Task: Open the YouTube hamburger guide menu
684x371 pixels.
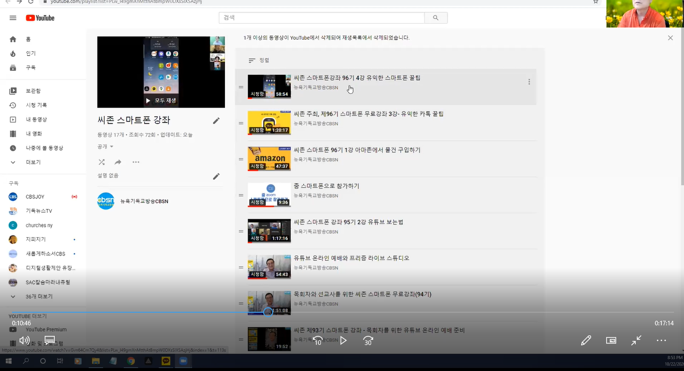Action: (13, 18)
